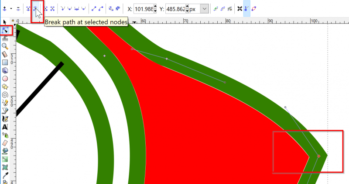Make selected segments straight lines

[94, 8]
